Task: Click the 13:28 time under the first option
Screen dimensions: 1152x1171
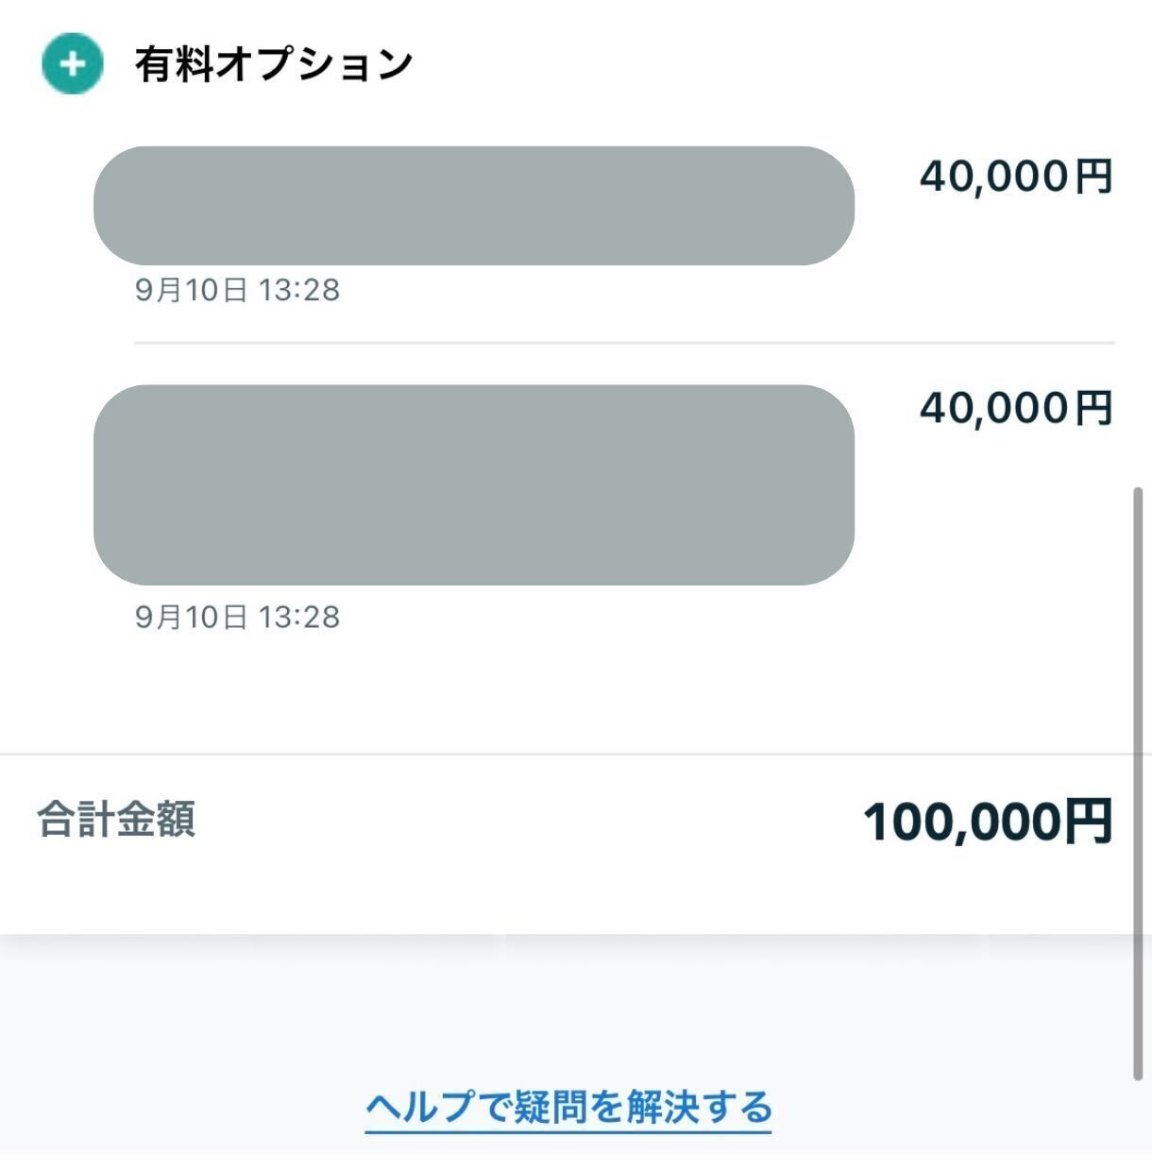Action: click(x=298, y=290)
